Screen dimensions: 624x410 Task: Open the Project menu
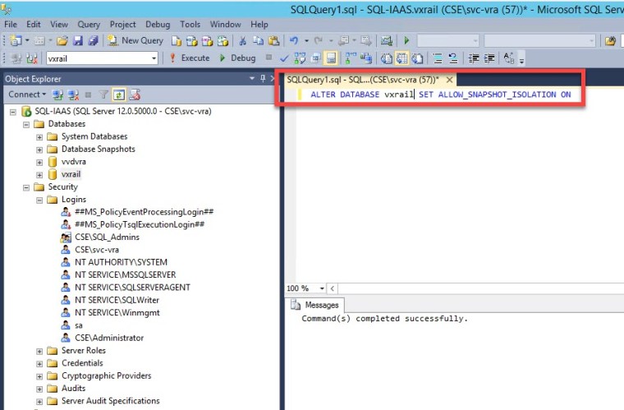tap(122, 25)
